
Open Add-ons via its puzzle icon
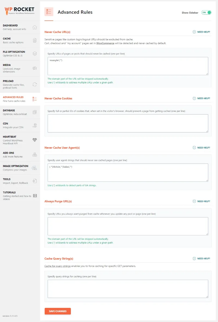(x=35, y=154)
